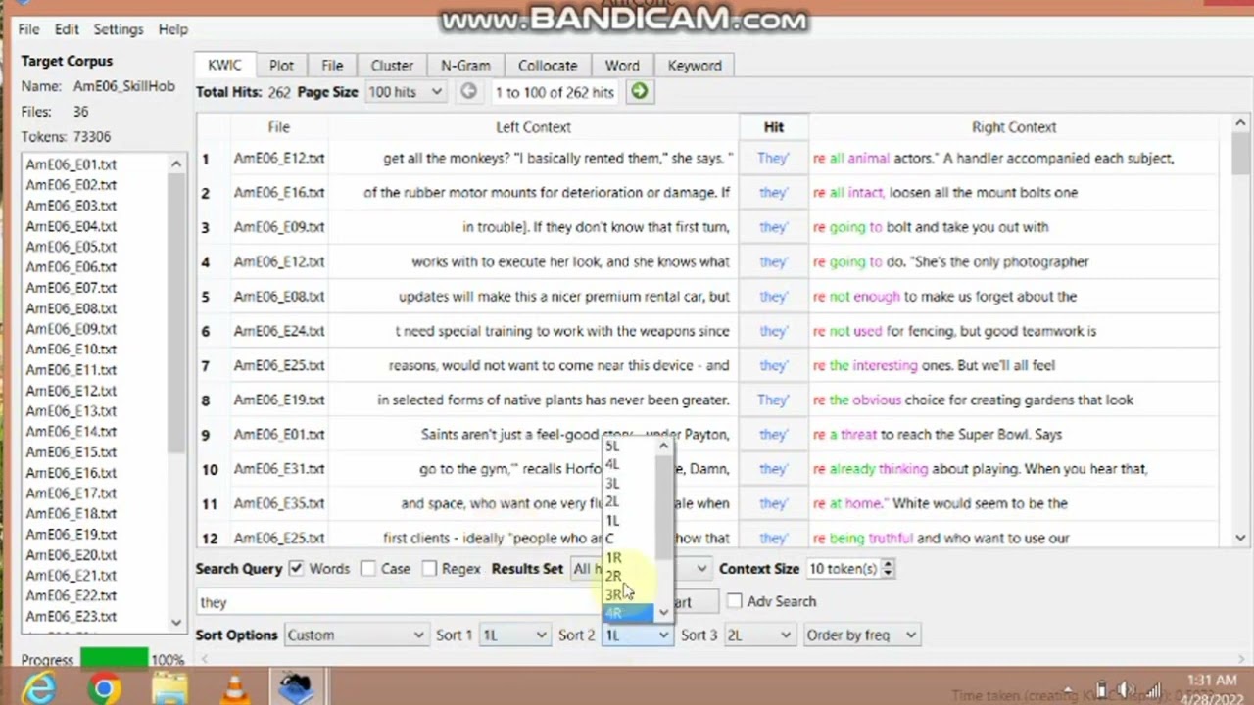This screenshot has width=1254, height=705.
Task: Switch to the Cluster tab
Action: click(392, 66)
